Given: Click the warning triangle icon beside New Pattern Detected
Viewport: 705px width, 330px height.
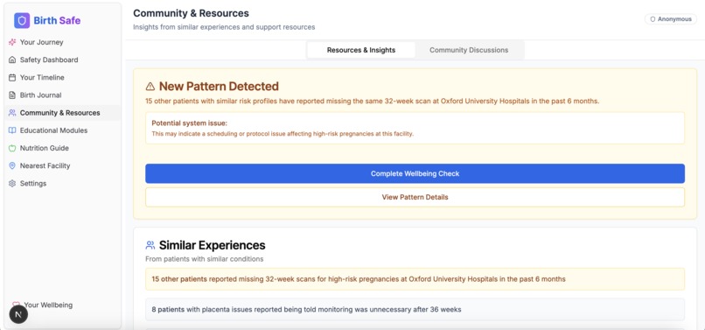Looking at the screenshot, I should point(150,87).
